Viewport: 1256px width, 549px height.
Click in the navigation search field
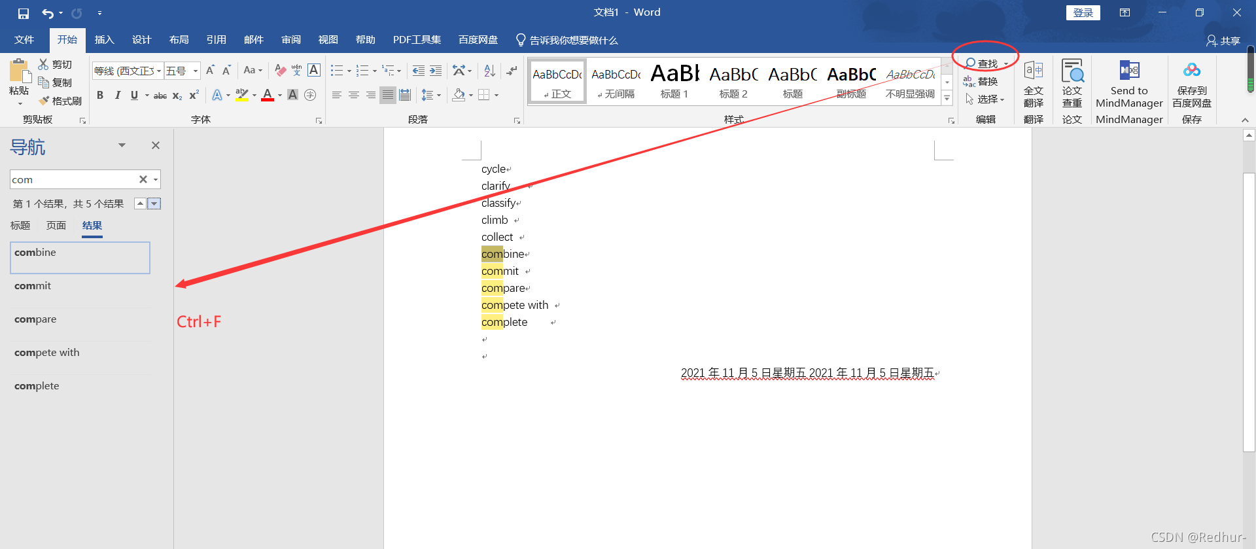pyautogui.click(x=73, y=179)
